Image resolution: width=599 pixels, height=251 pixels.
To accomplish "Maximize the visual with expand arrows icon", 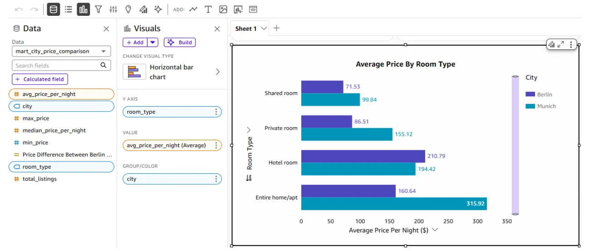I will (x=561, y=44).
